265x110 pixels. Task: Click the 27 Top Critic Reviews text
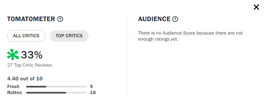(30, 65)
